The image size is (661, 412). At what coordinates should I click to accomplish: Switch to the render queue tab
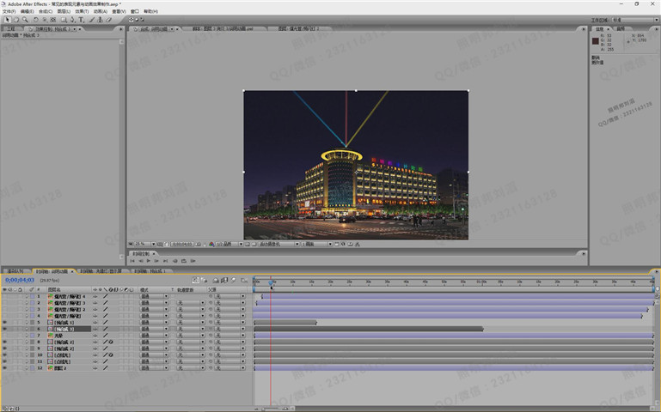click(15, 271)
